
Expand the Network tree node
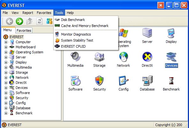click(x=6, y=77)
